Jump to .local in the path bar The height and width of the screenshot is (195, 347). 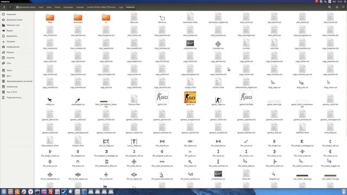point(41,7)
